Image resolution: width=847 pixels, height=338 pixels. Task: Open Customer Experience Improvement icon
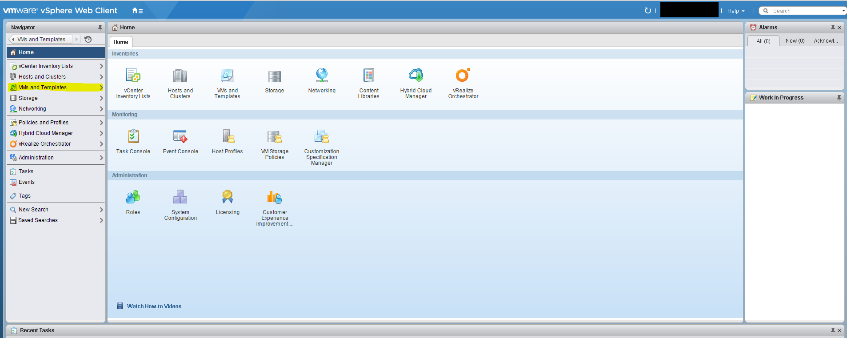(x=275, y=197)
